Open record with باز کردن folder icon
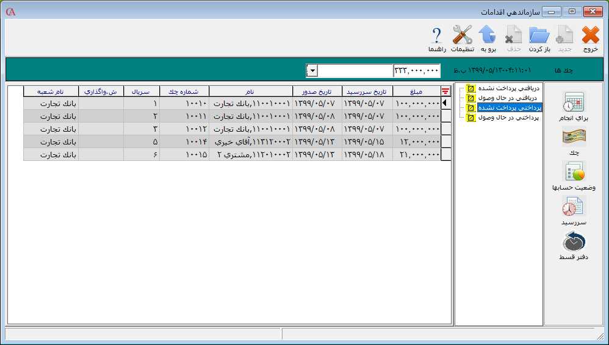 pyautogui.click(x=539, y=38)
